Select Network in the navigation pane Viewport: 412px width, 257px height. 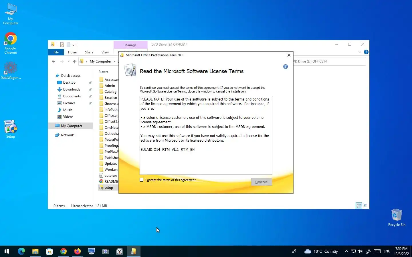[67, 135]
